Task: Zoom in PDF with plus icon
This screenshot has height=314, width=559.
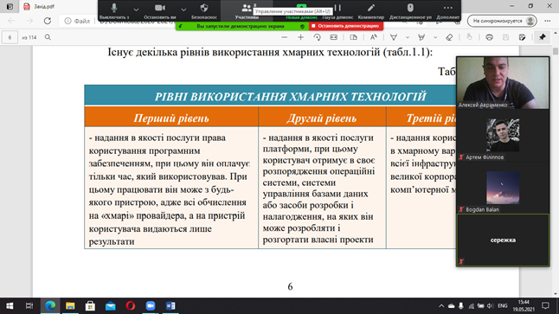Action: 300,37
